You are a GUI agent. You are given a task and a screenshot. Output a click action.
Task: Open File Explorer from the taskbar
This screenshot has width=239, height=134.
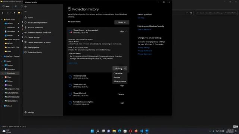click(x=114, y=131)
